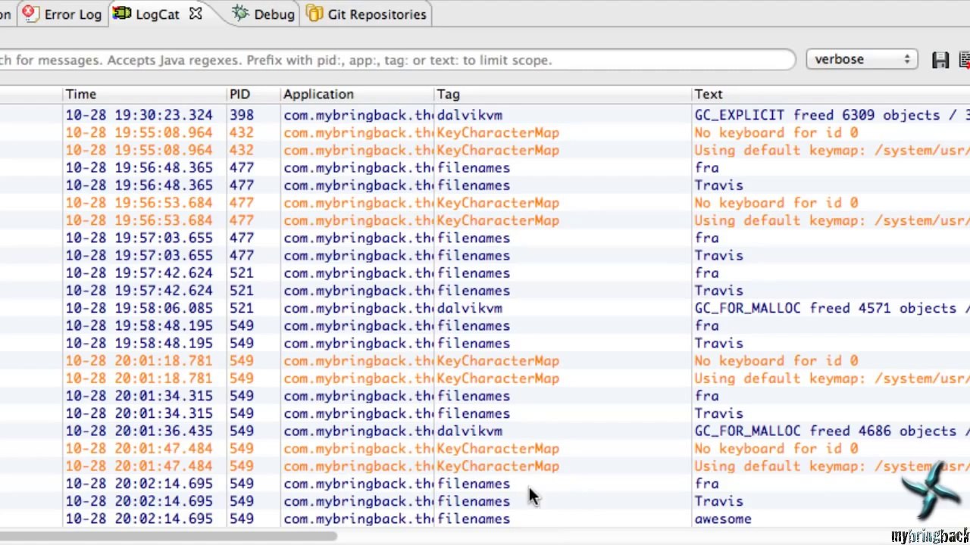Select the GC_EXPLICIT freed 6309 objects message
The height and width of the screenshot is (545, 970).
click(832, 115)
